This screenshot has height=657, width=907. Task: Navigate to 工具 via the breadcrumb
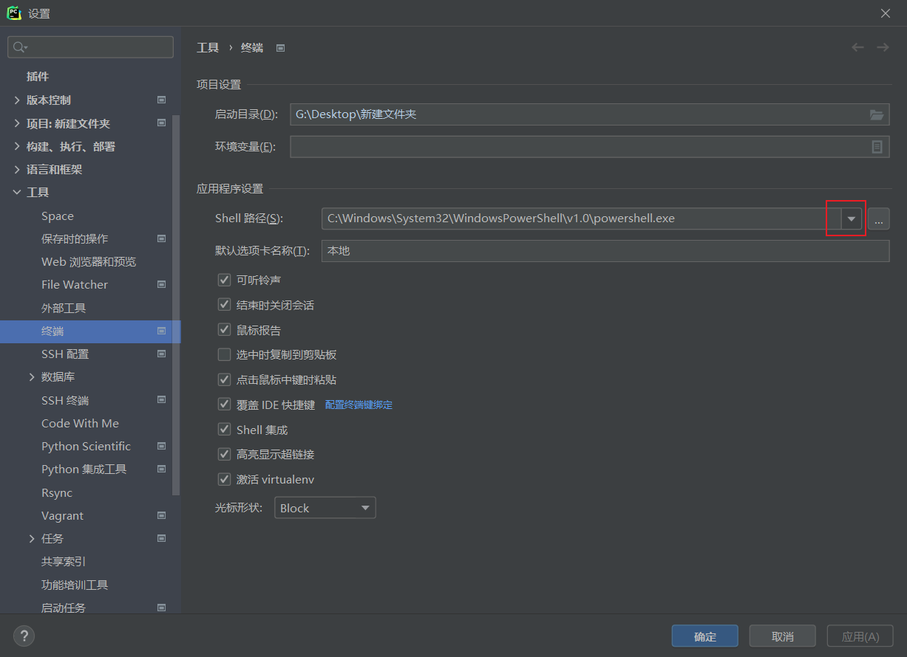tap(208, 47)
